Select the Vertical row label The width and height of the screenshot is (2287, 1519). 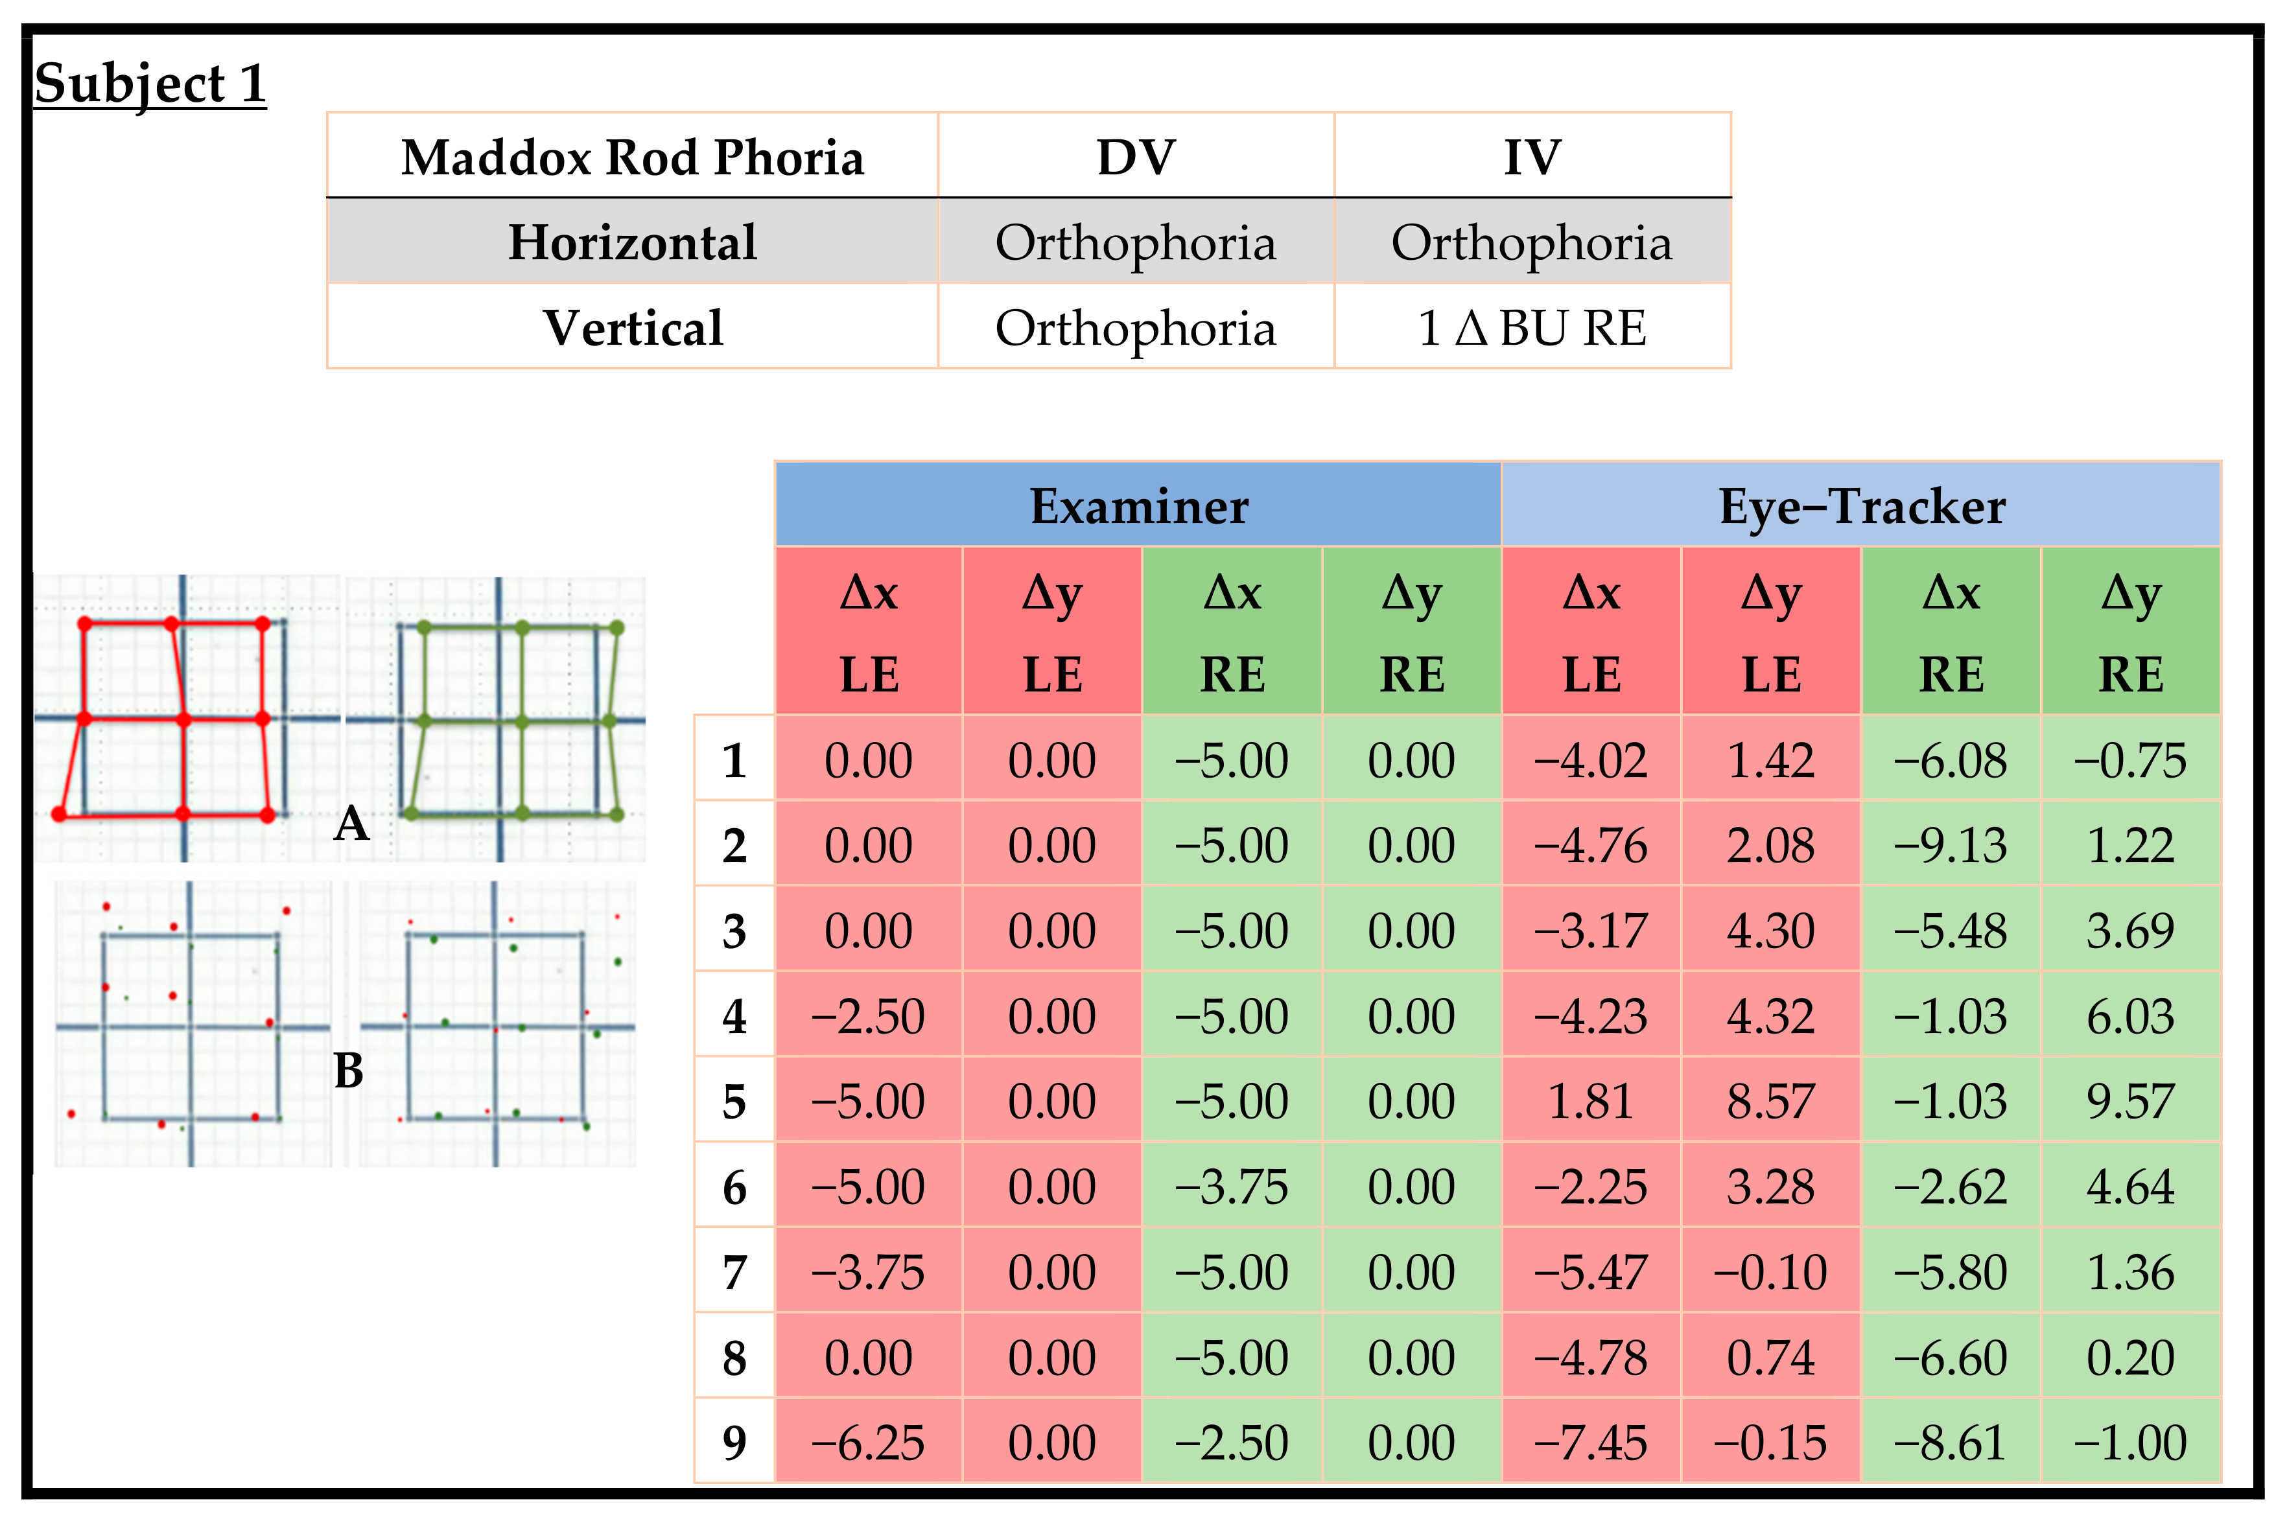tap(632, 327)
